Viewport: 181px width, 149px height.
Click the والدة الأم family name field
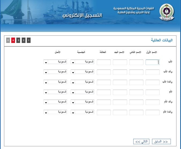click(104, 112)
